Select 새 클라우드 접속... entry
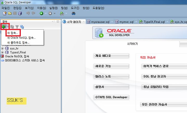The height and width of the screenshot is (113, 187). point(18,43)
